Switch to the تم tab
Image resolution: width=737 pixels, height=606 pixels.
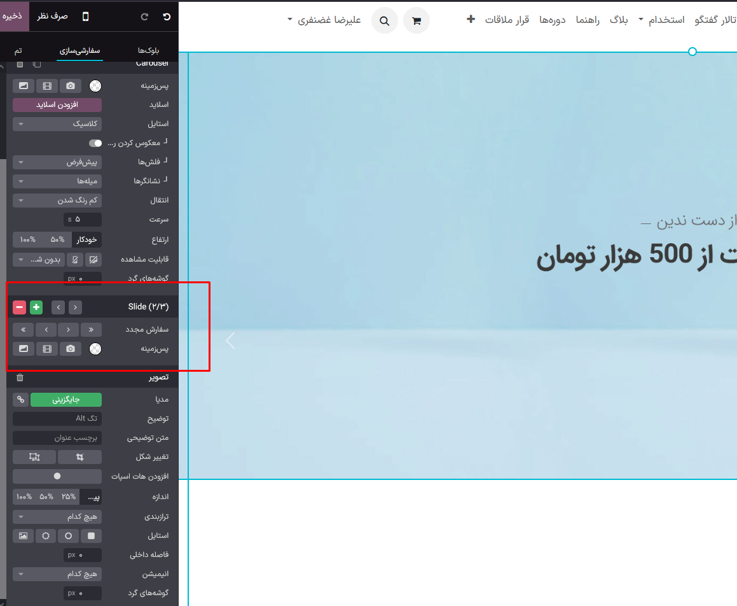click(18, 50)
